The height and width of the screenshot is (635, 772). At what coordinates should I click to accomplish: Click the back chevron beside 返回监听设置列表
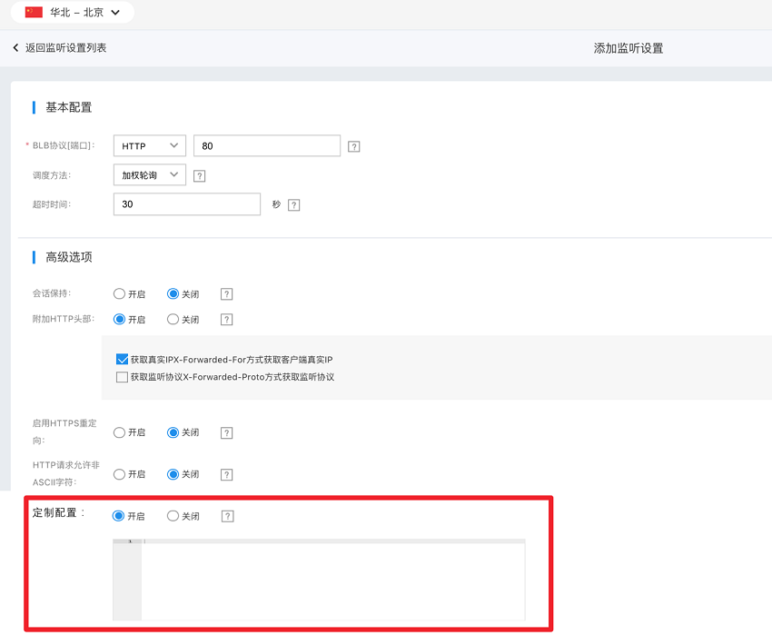click(x=15, y=48)
